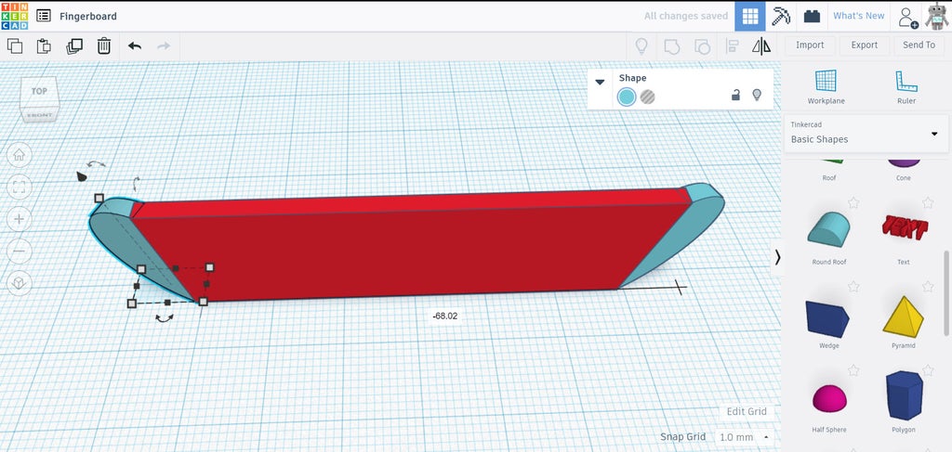This screenshot has height=452, width=952.
Task: Favorite the Wedge shape star
Action: pyautogui.click(x=853, y=287)
